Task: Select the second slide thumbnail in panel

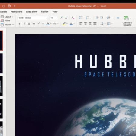Action: tap(1, 63)
